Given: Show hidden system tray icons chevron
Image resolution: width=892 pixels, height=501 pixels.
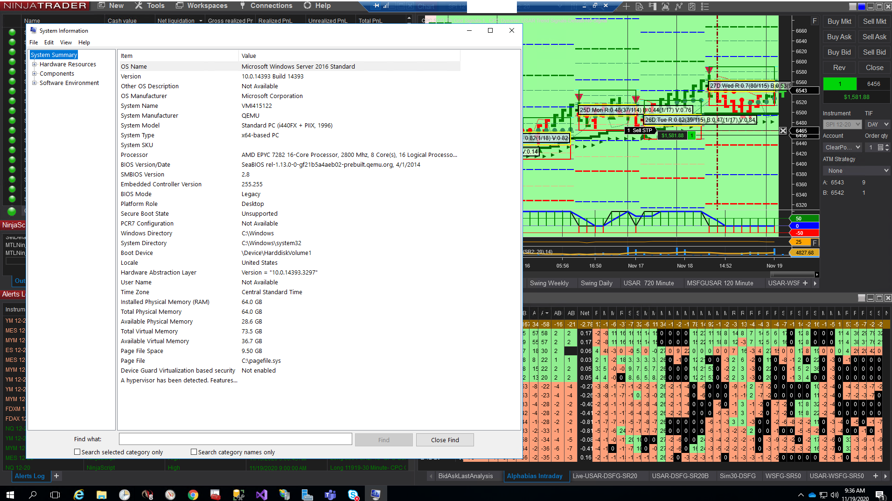Looking at the screenshot, I should click(x=801, y=495).
